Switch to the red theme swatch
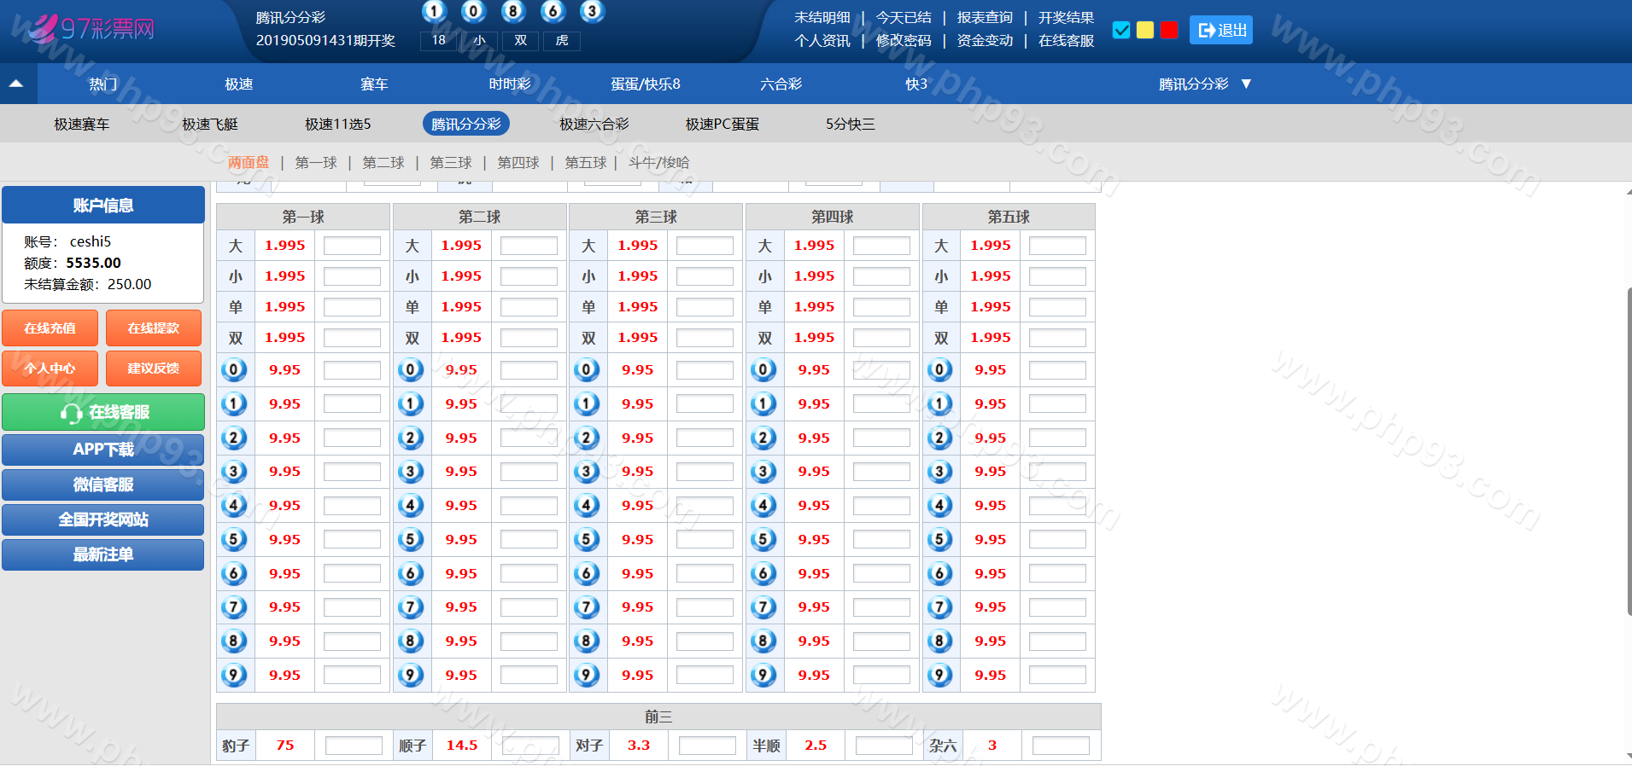This screenshot has width=1632, height=766. (x=1169, y=30)
